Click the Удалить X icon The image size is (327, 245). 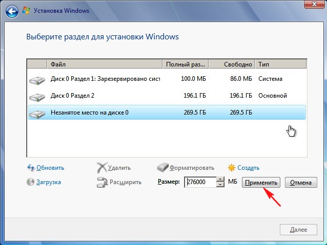pos(102,168)
